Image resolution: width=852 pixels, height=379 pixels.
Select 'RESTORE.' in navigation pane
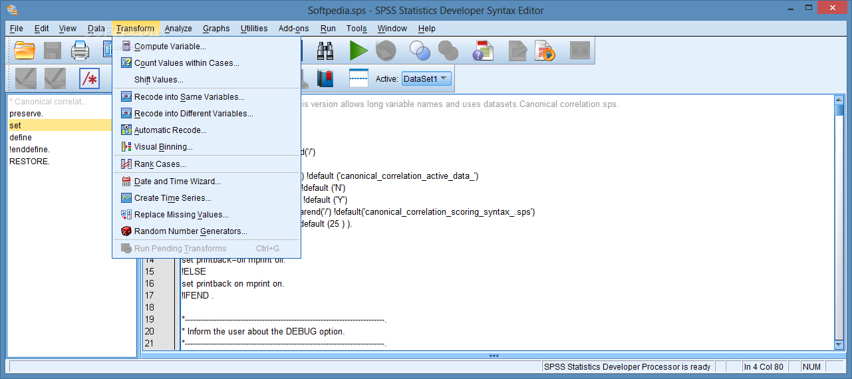(x=30, y=162)
